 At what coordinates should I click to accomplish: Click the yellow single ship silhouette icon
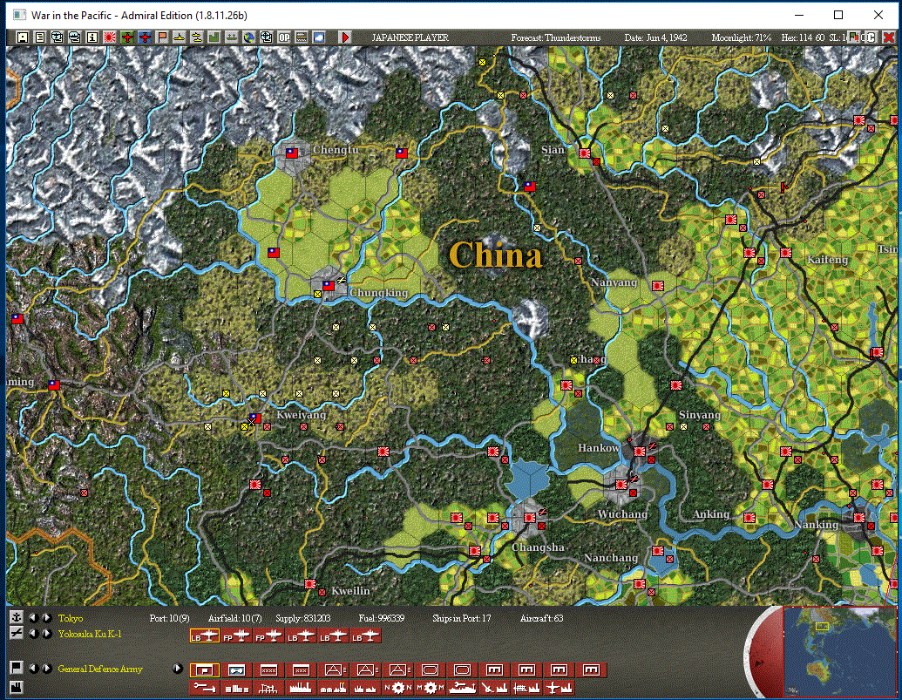pos(180,37)
